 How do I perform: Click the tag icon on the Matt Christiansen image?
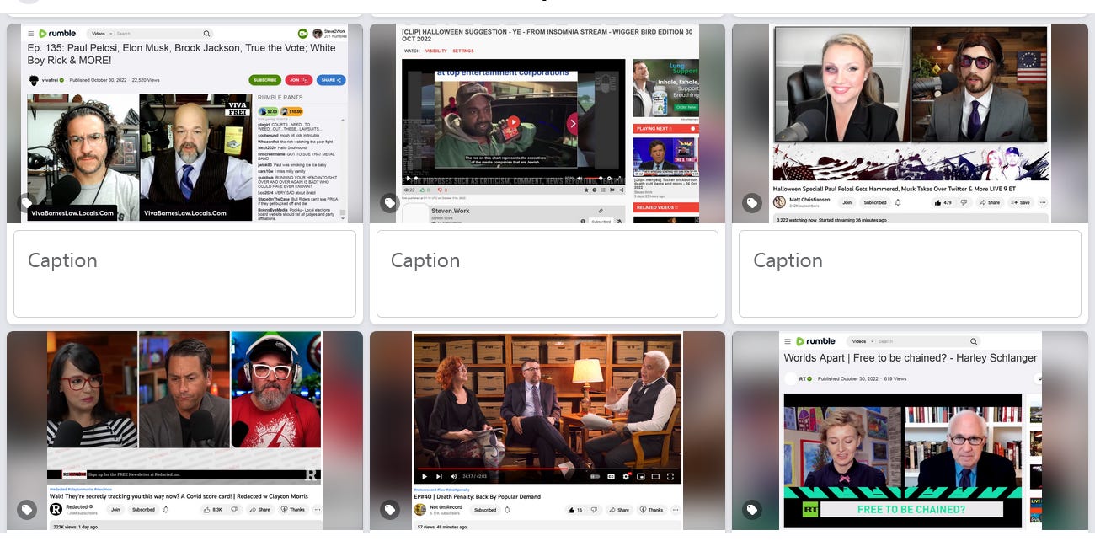[751, 203]
